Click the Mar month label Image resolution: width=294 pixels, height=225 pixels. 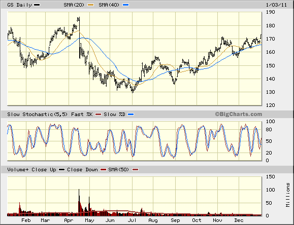(x=45, y=220)
